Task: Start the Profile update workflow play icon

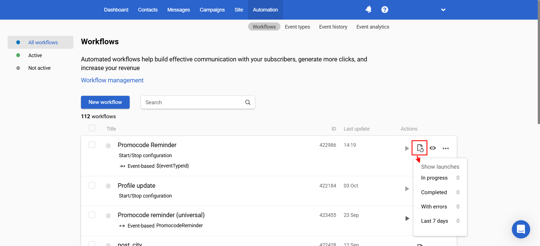Action: 407,189
